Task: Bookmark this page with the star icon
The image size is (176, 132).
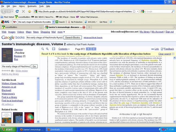Action: click(134, 11)
